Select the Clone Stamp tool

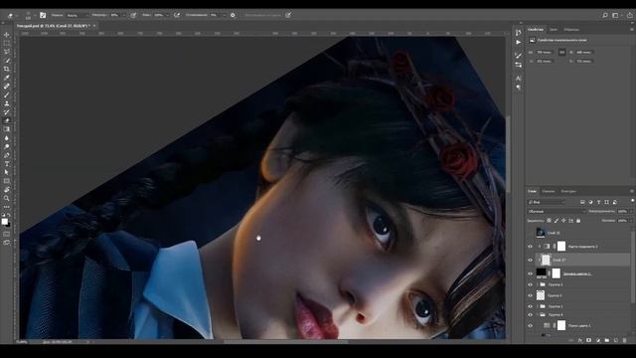tap(7, 103)
